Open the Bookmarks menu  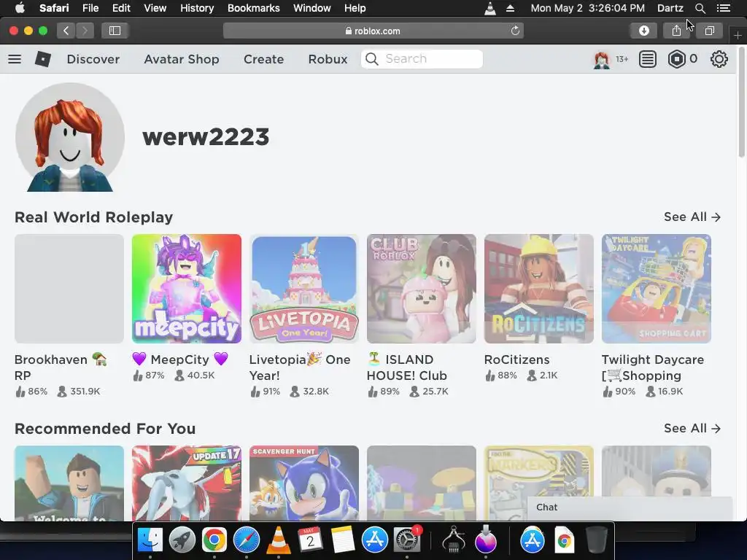click(253, 8)
